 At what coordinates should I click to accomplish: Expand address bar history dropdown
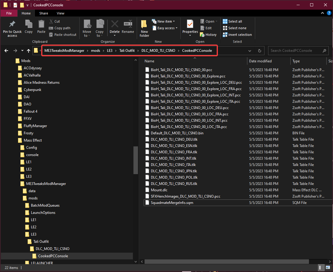click(x=250, y=51)
